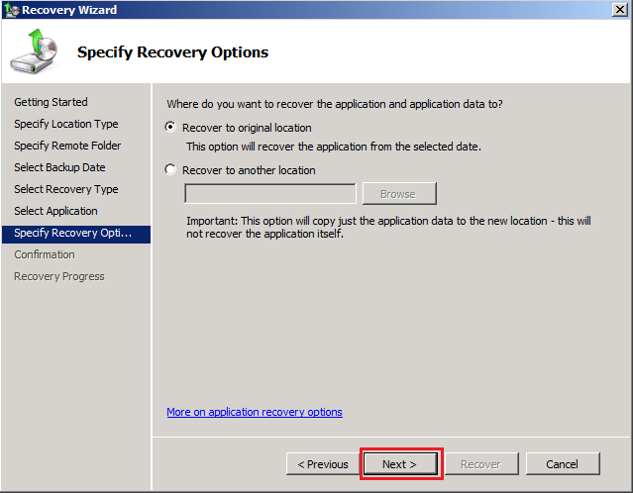Open the Specify Location Type step
This screenshot has width=633, height=493.
[x=65, y=124]
